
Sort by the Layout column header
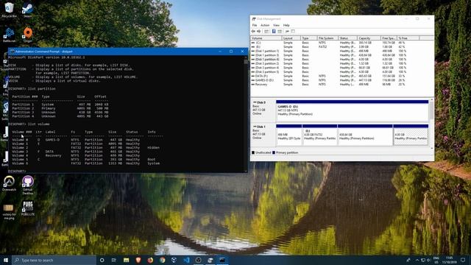(291, 38)
